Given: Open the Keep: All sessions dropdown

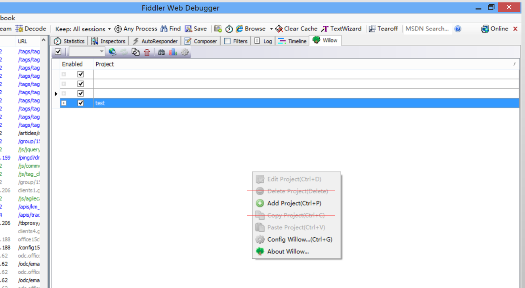Looking at the screenshot, I should point(83,29).
